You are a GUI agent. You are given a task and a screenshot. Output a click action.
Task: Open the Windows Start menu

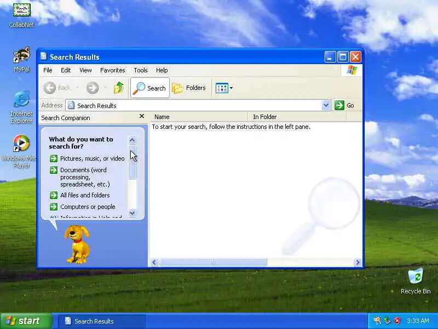coord(26,321)
